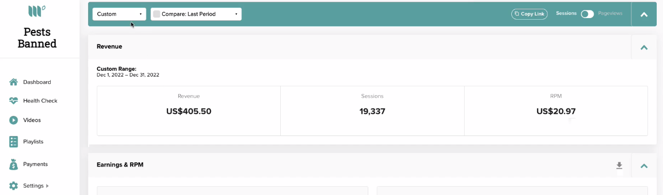Open the Settings gear icon
Viewport: 663px width, 195px height.
click(x=13, y=186)
